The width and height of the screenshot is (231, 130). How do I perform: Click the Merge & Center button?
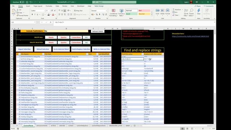(80, 14)
